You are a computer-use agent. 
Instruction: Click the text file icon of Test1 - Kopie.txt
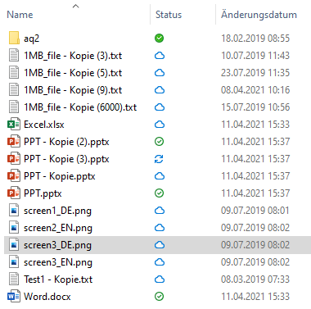(14, 279)
